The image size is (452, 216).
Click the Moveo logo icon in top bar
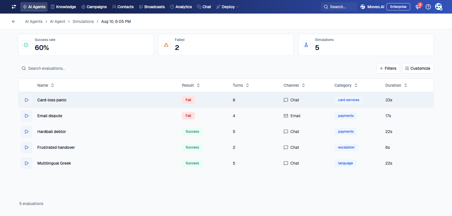[x=14, y=7]
